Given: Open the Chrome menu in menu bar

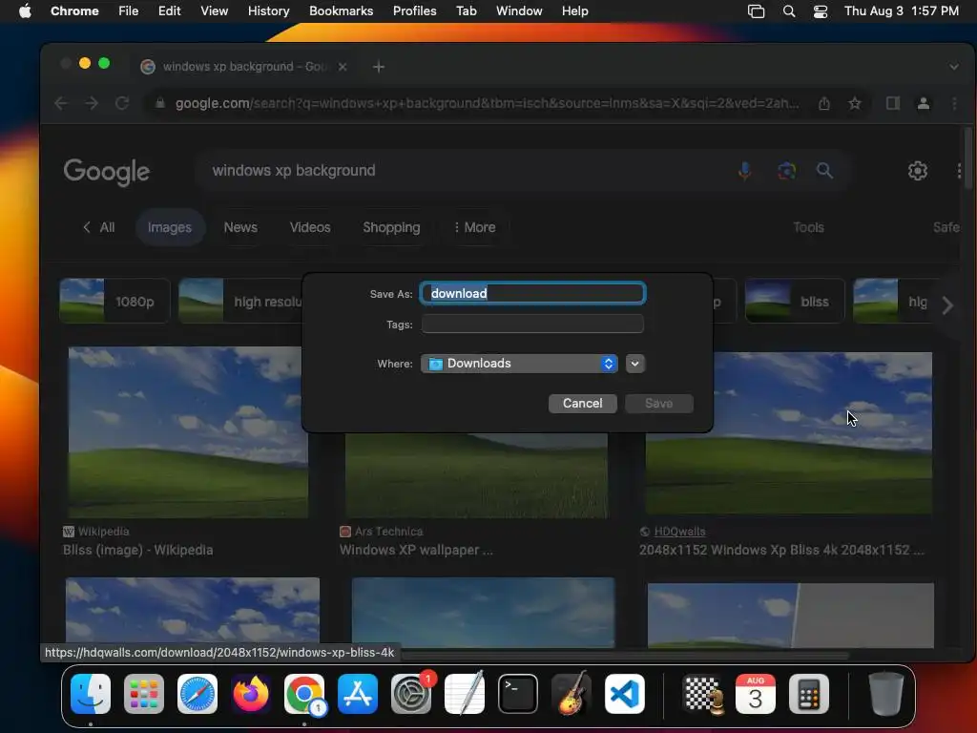Looking at the screenshot, I should click(74, 11).
